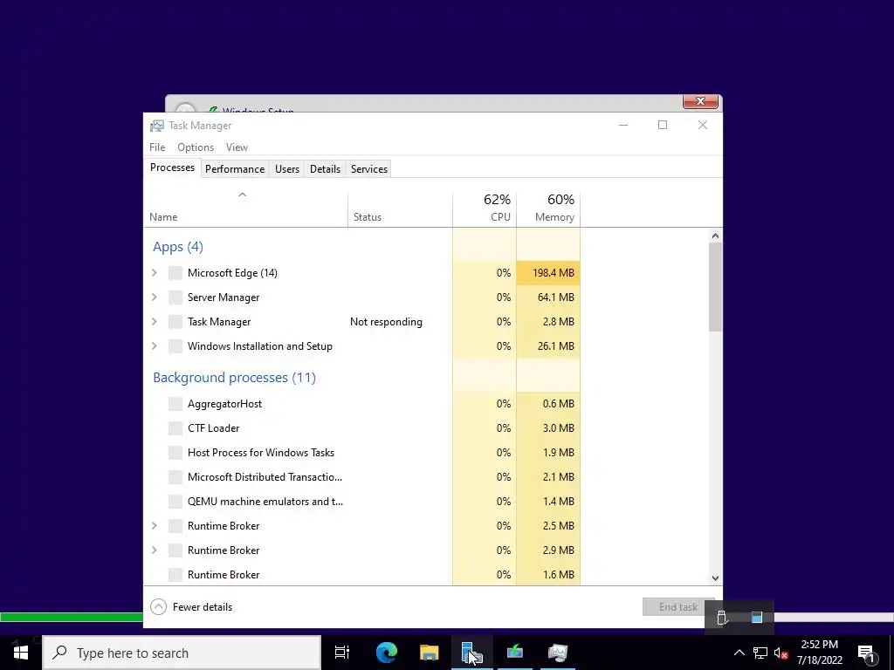
Task: Click the Windows Installation and Setup icon
Action: pyautogui.click(x=175, y=346)
